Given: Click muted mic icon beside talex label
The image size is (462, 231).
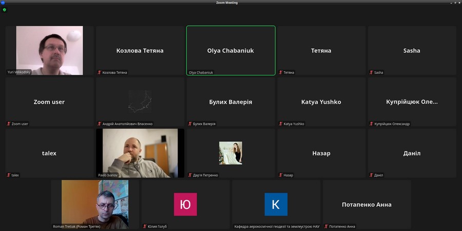Looking at the screenshot, I should 9,175.
